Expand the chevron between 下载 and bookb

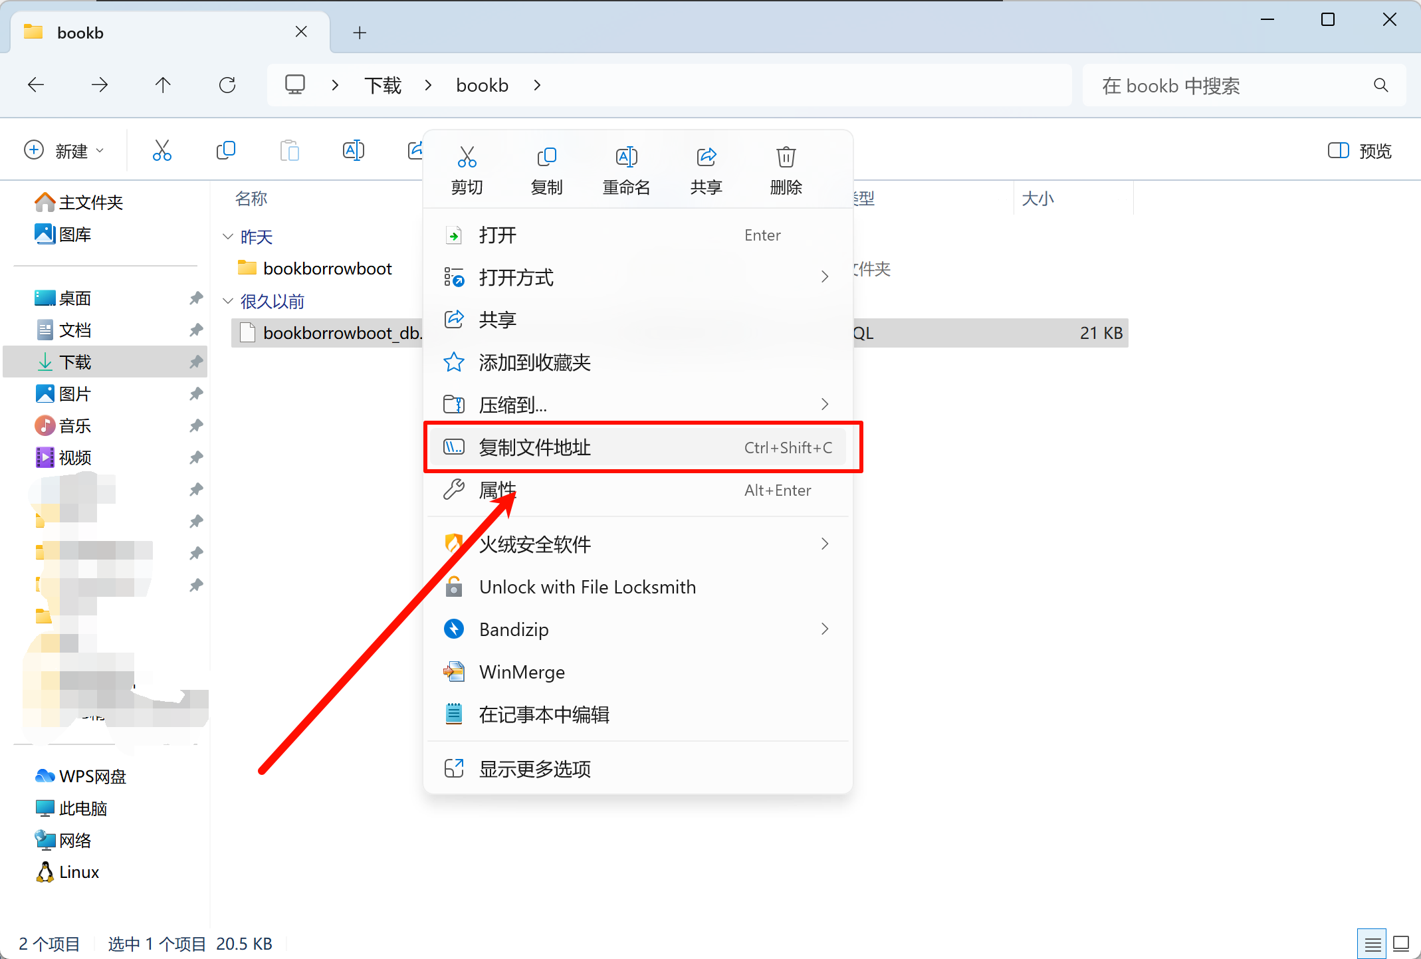[429, 86]
